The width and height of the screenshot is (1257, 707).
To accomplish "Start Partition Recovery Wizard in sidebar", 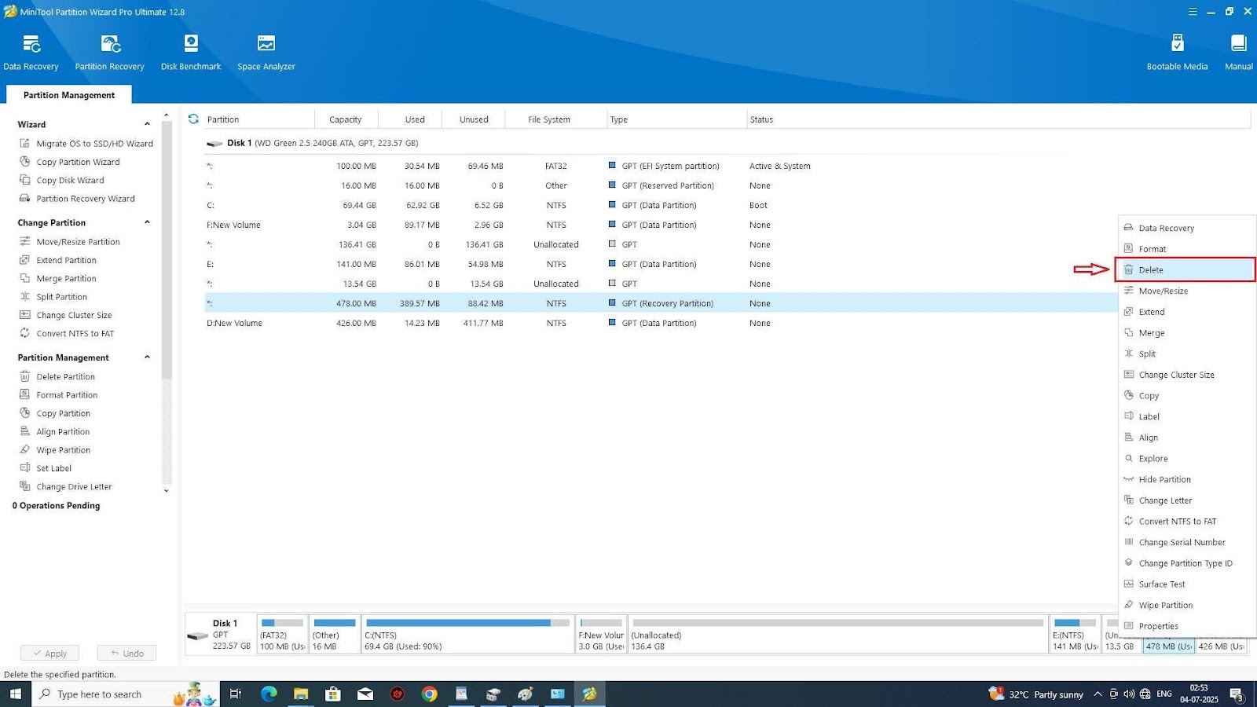I will (x=78, y=199).
